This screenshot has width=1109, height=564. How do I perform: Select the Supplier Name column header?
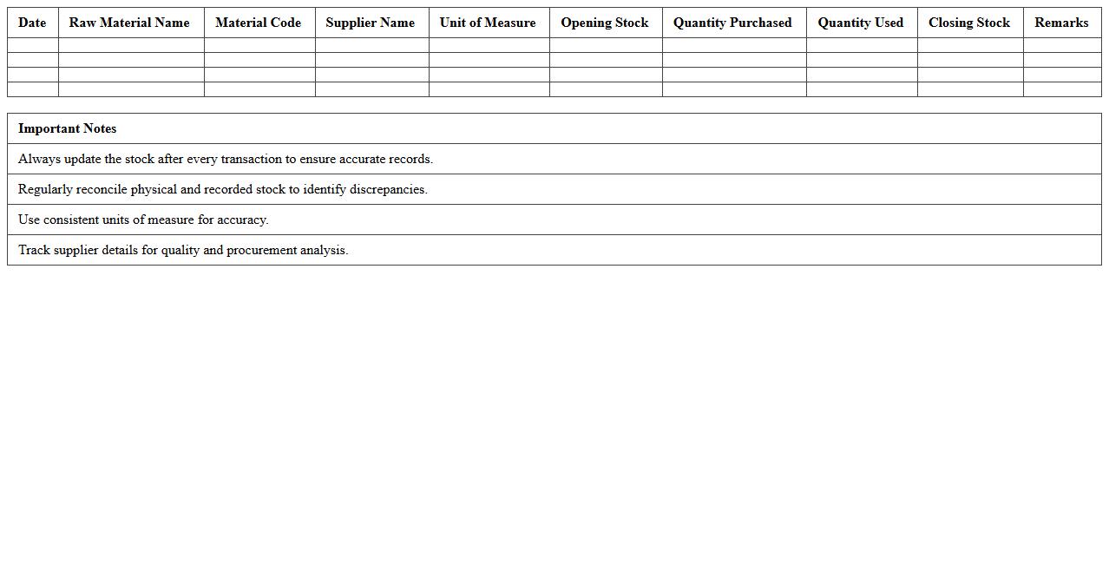(371, 23)
